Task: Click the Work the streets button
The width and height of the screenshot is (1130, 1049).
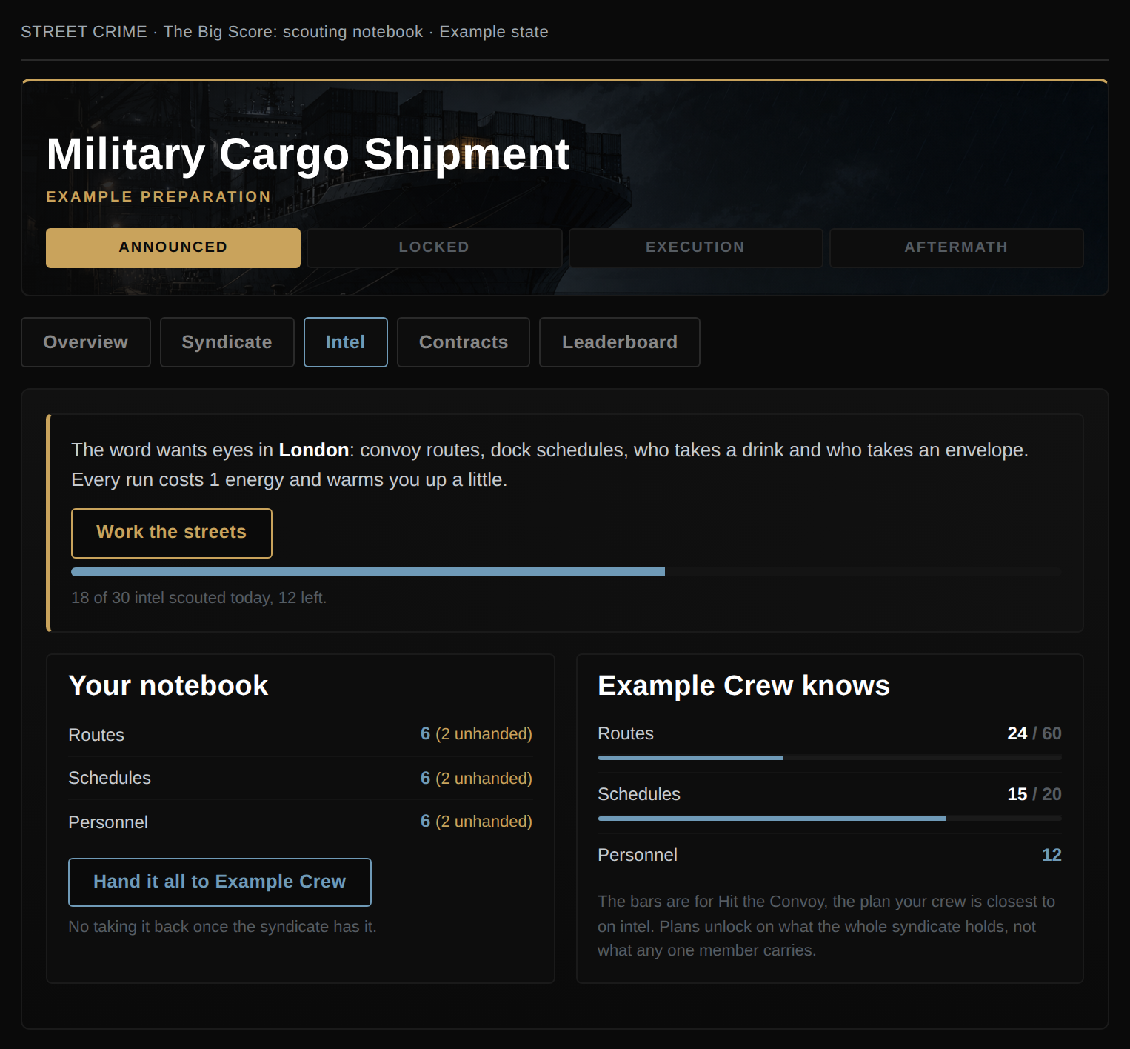Action: 172,533
